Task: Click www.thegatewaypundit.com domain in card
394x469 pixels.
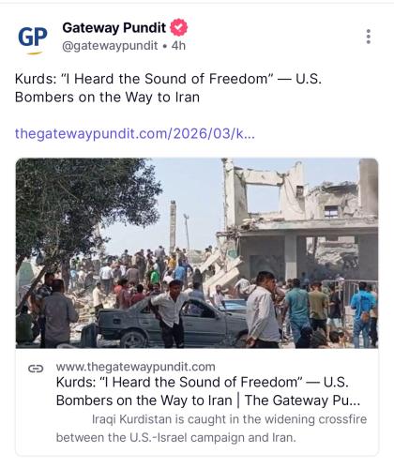Action: tap(136, 367)
